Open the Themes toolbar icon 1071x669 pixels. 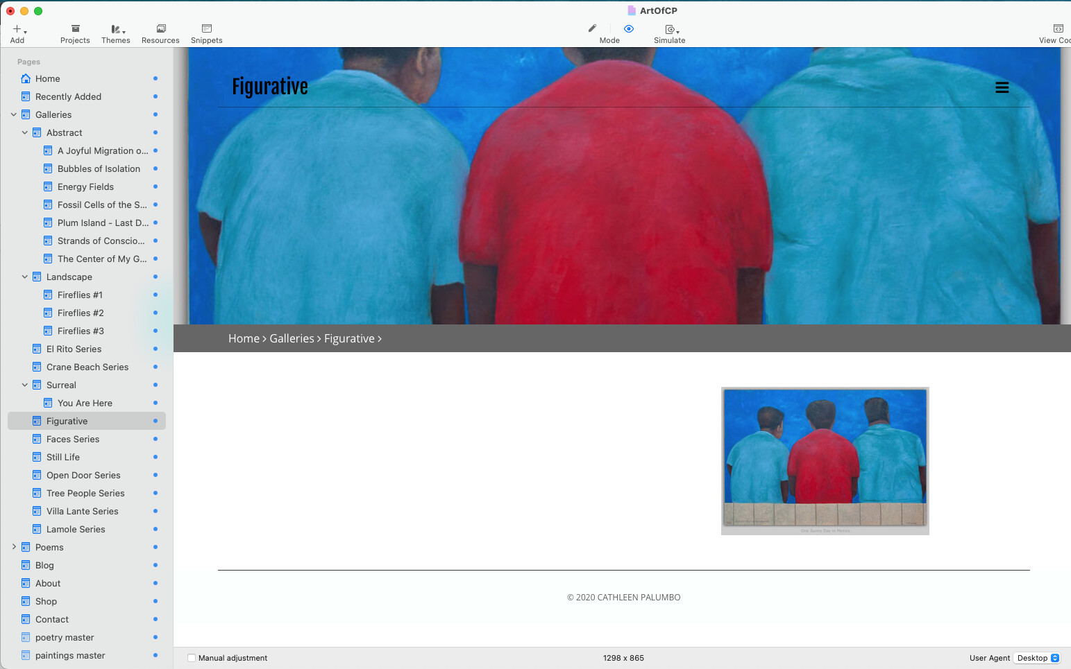(115, 29)
